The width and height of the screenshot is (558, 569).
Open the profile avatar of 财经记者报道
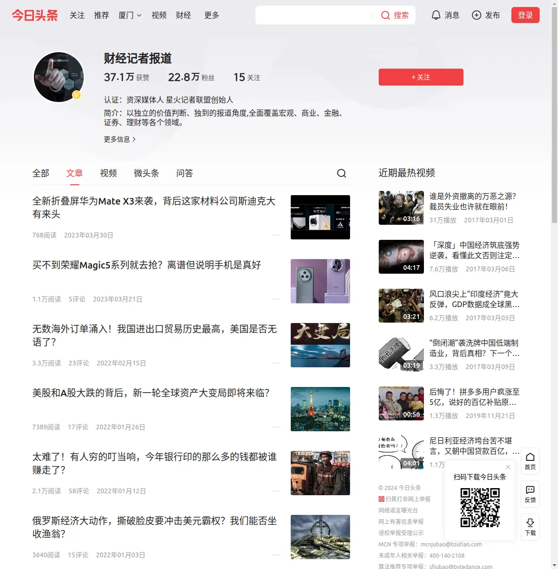(59, 77)
